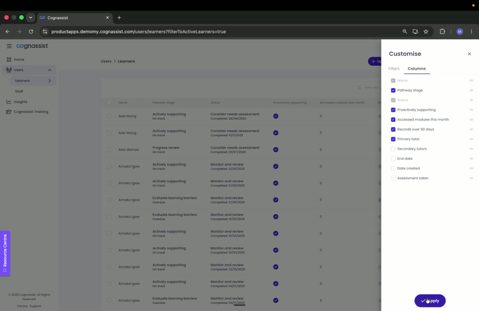Open the Staff page
Viewport: 479px width, 311px height.
[x=19, y=91]
